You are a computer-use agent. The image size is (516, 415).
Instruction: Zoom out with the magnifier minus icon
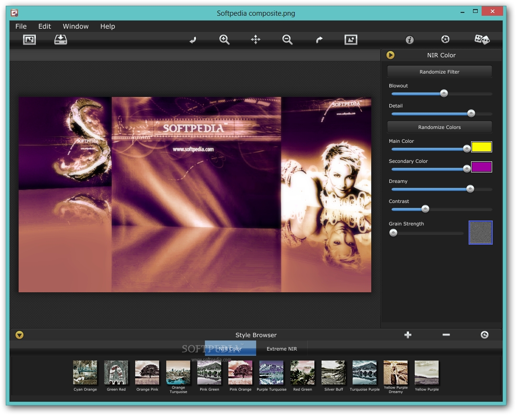tap(287, 40)
